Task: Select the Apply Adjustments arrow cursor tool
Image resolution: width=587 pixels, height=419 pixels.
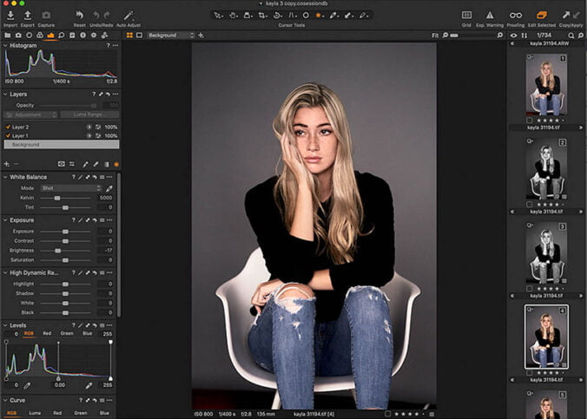Action: click(x=348, y=16)
